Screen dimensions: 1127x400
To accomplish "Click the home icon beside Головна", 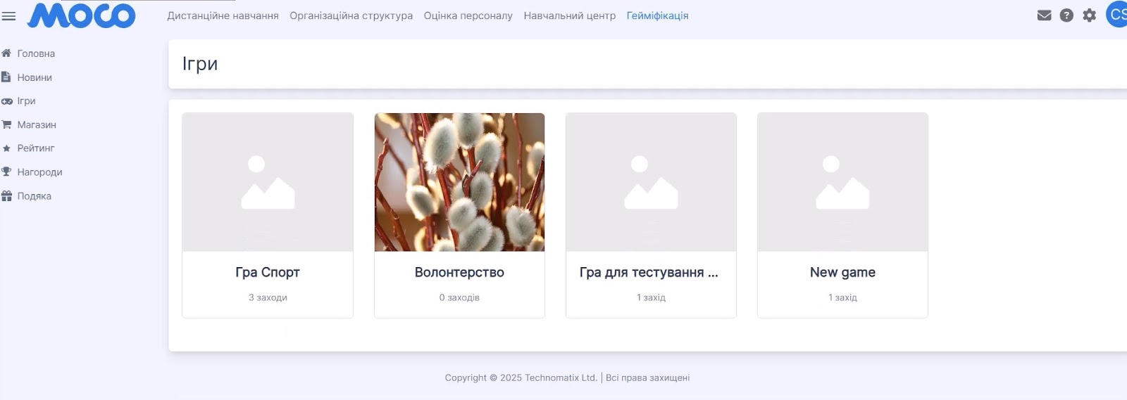I will coord(6,53).
